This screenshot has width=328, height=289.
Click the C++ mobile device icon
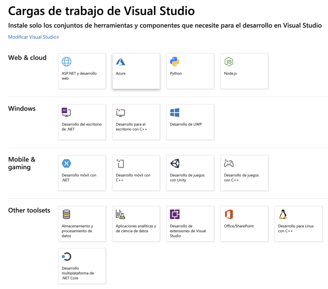pyautogui.click(x=120, y=163)
